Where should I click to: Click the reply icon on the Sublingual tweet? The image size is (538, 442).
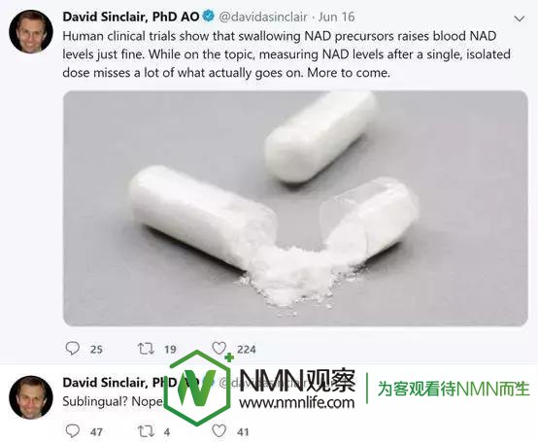pyautogui.click(x=73, y=430)
